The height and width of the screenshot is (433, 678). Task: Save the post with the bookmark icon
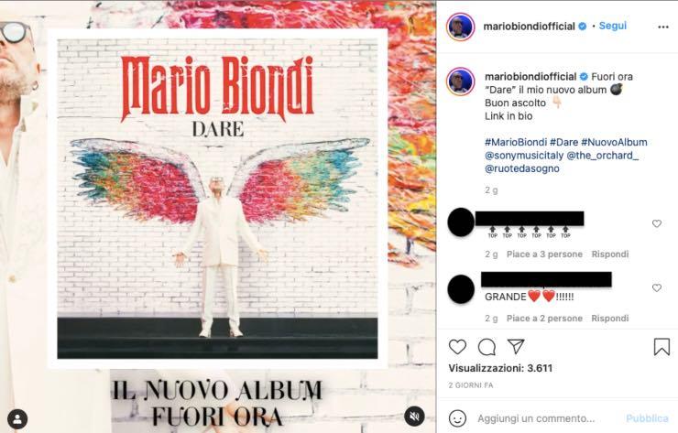662,347
